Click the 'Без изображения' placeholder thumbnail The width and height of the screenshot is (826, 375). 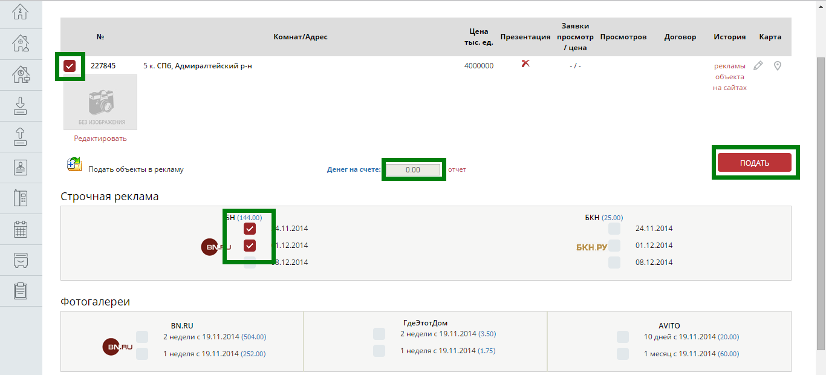click(100, 102)
